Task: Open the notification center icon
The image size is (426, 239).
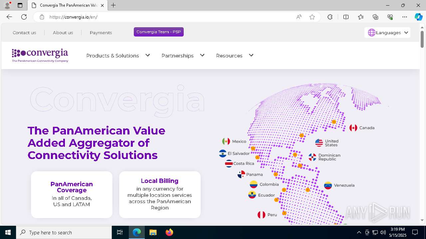Action: tap(415, 232)
